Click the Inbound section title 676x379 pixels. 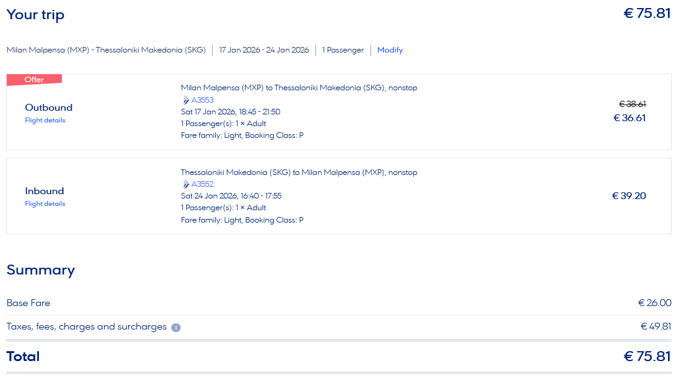click(45, 191)
